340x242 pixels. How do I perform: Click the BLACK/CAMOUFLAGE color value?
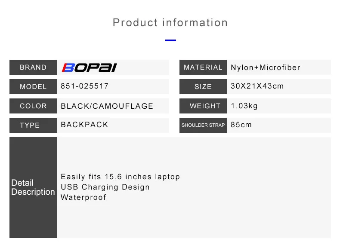107,106
